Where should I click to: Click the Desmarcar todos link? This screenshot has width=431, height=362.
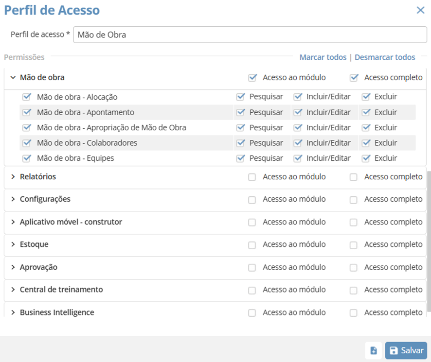click(385, 57)
